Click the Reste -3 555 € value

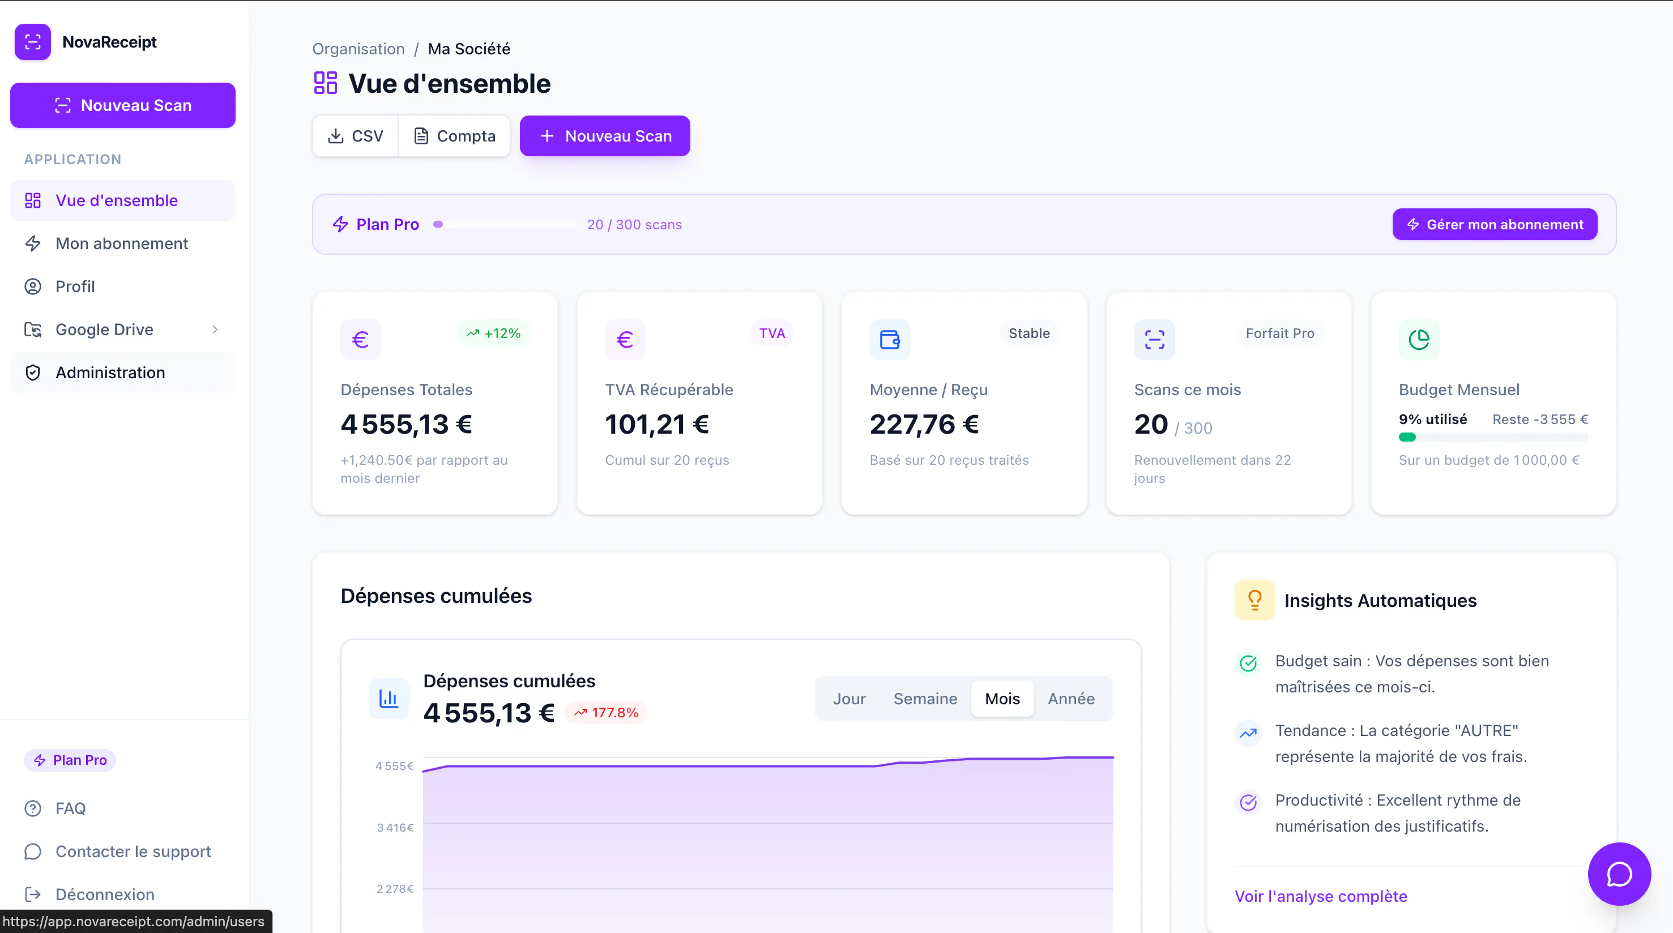tap(1540, 420)
